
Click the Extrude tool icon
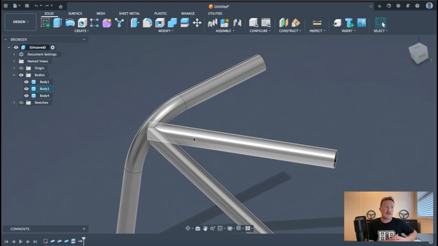[x=57, y=23]
